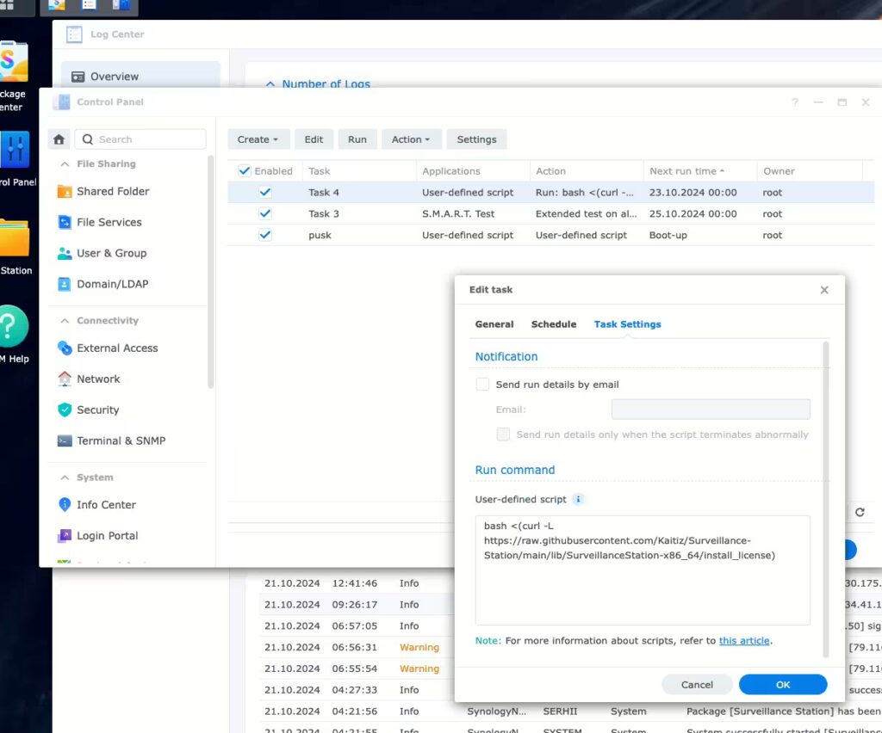The image size is (882, 733).
Task: Switch to Schedule tab
Action: coord(554,324)
